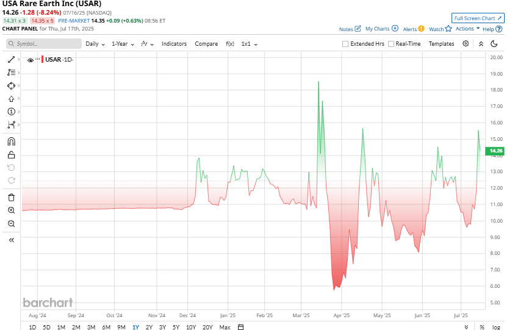Open the Indicators menu
The width and height of the screenshot is (526, 330).
pyautogui.click(x=174, y=44)
